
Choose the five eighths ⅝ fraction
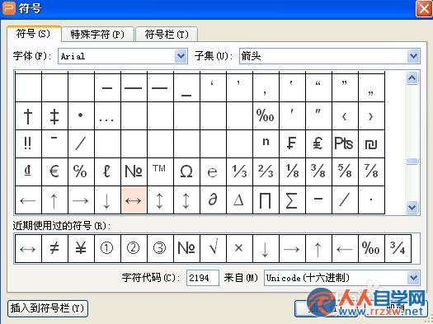pos(345,171)
